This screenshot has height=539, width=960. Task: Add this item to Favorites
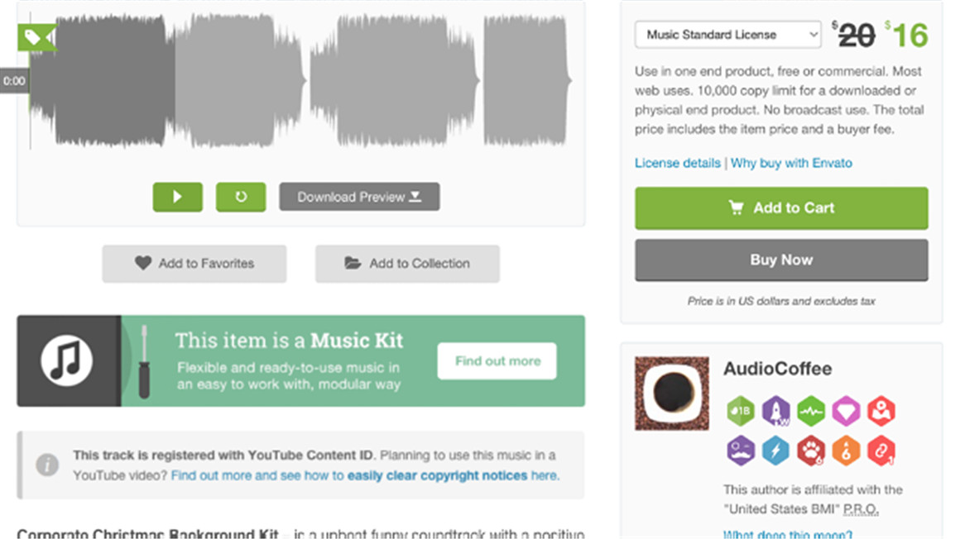194,264
